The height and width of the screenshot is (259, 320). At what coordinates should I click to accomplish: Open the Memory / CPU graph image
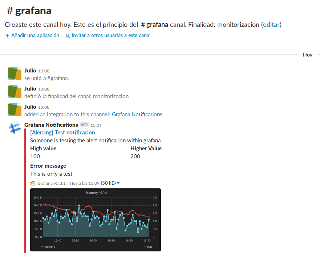coord(95,219)
